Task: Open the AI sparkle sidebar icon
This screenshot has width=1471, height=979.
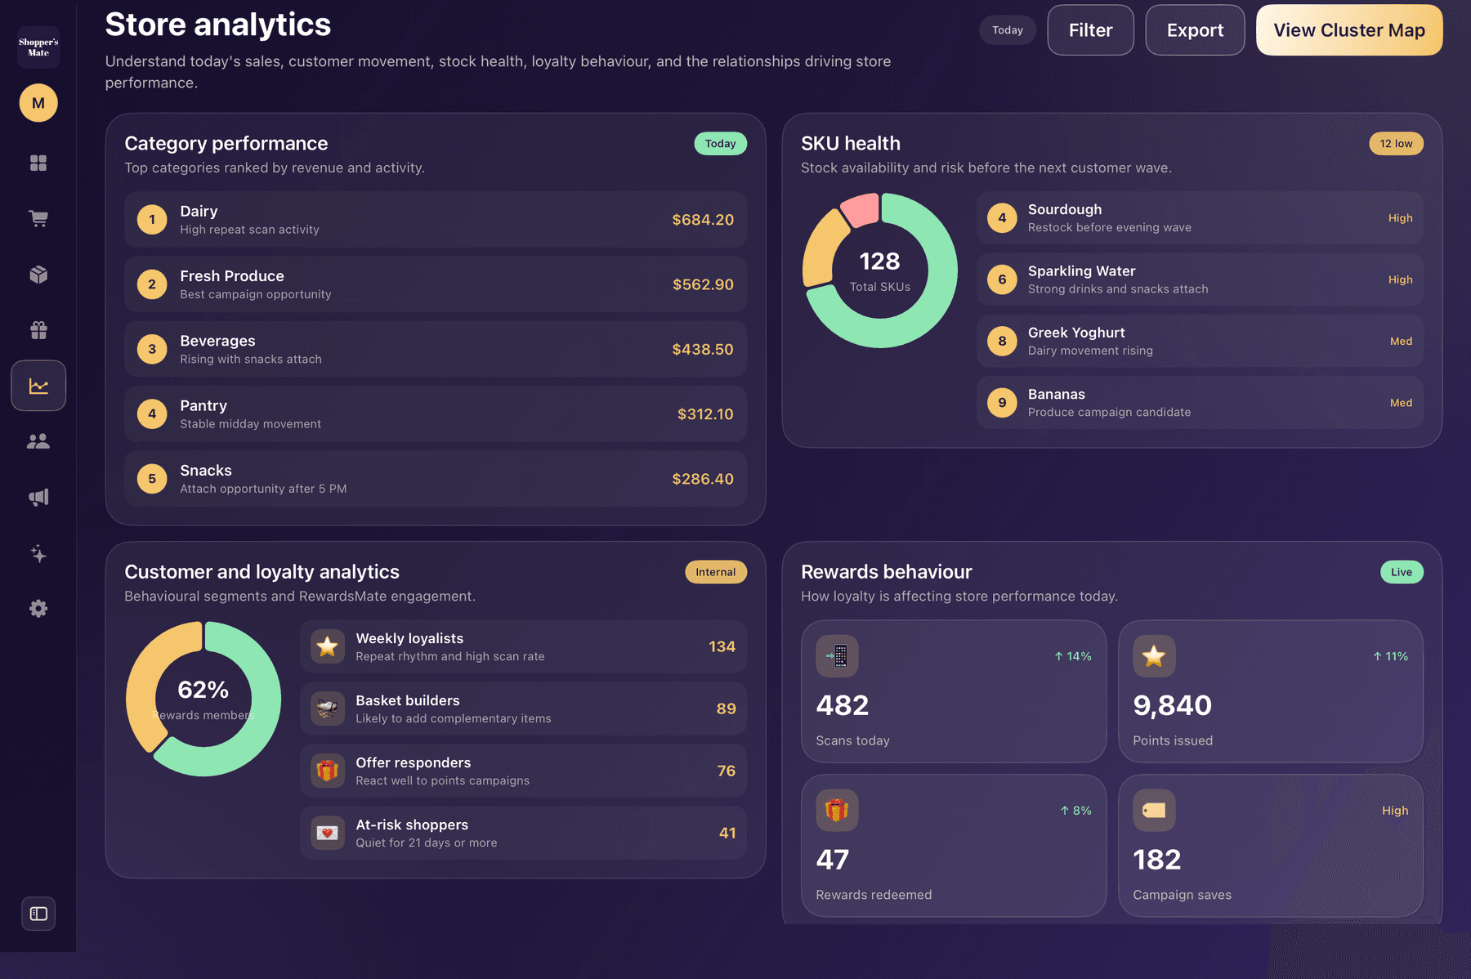Action: click(38, 553)
